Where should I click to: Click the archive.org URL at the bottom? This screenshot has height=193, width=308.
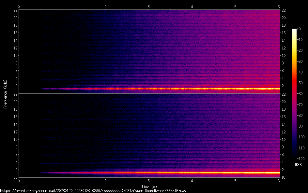(95, 191)
